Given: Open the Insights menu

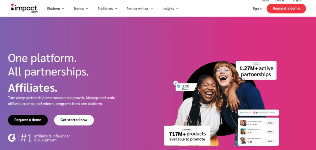Looking at the screenshot, I should point(170,9).
